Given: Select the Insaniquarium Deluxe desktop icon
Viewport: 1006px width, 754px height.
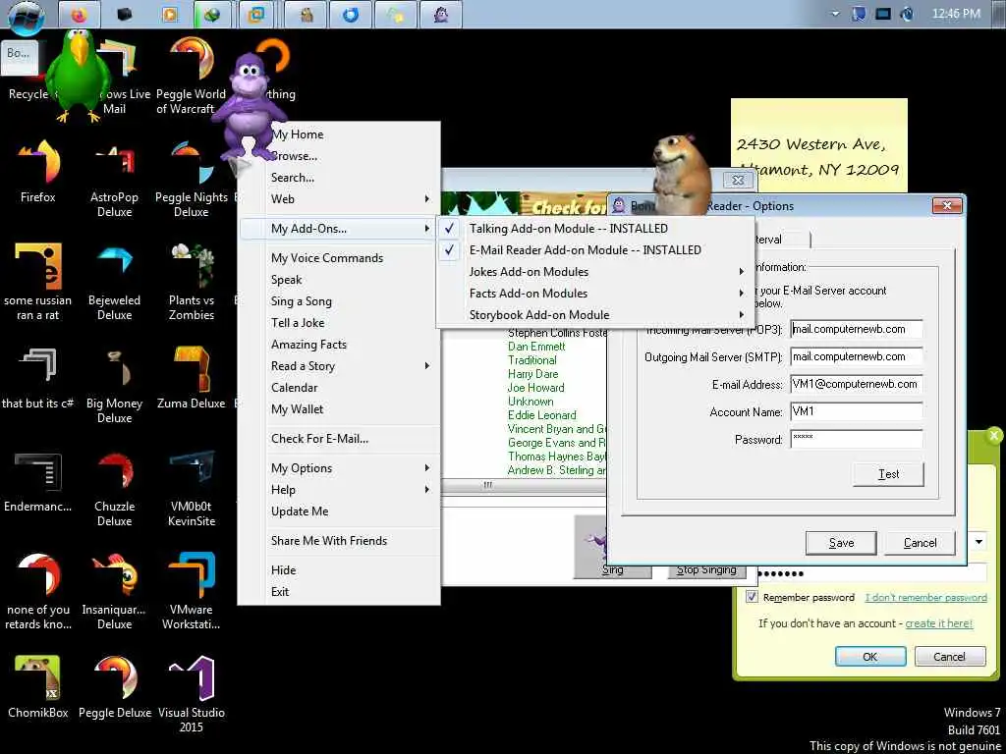Looking at the screenshot, I should click(114, 592).
